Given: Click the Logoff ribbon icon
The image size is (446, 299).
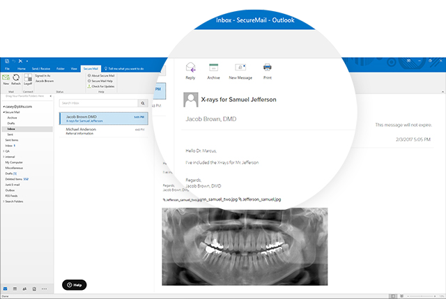Looking at the screenshot, I should click(x=28, y=77).
